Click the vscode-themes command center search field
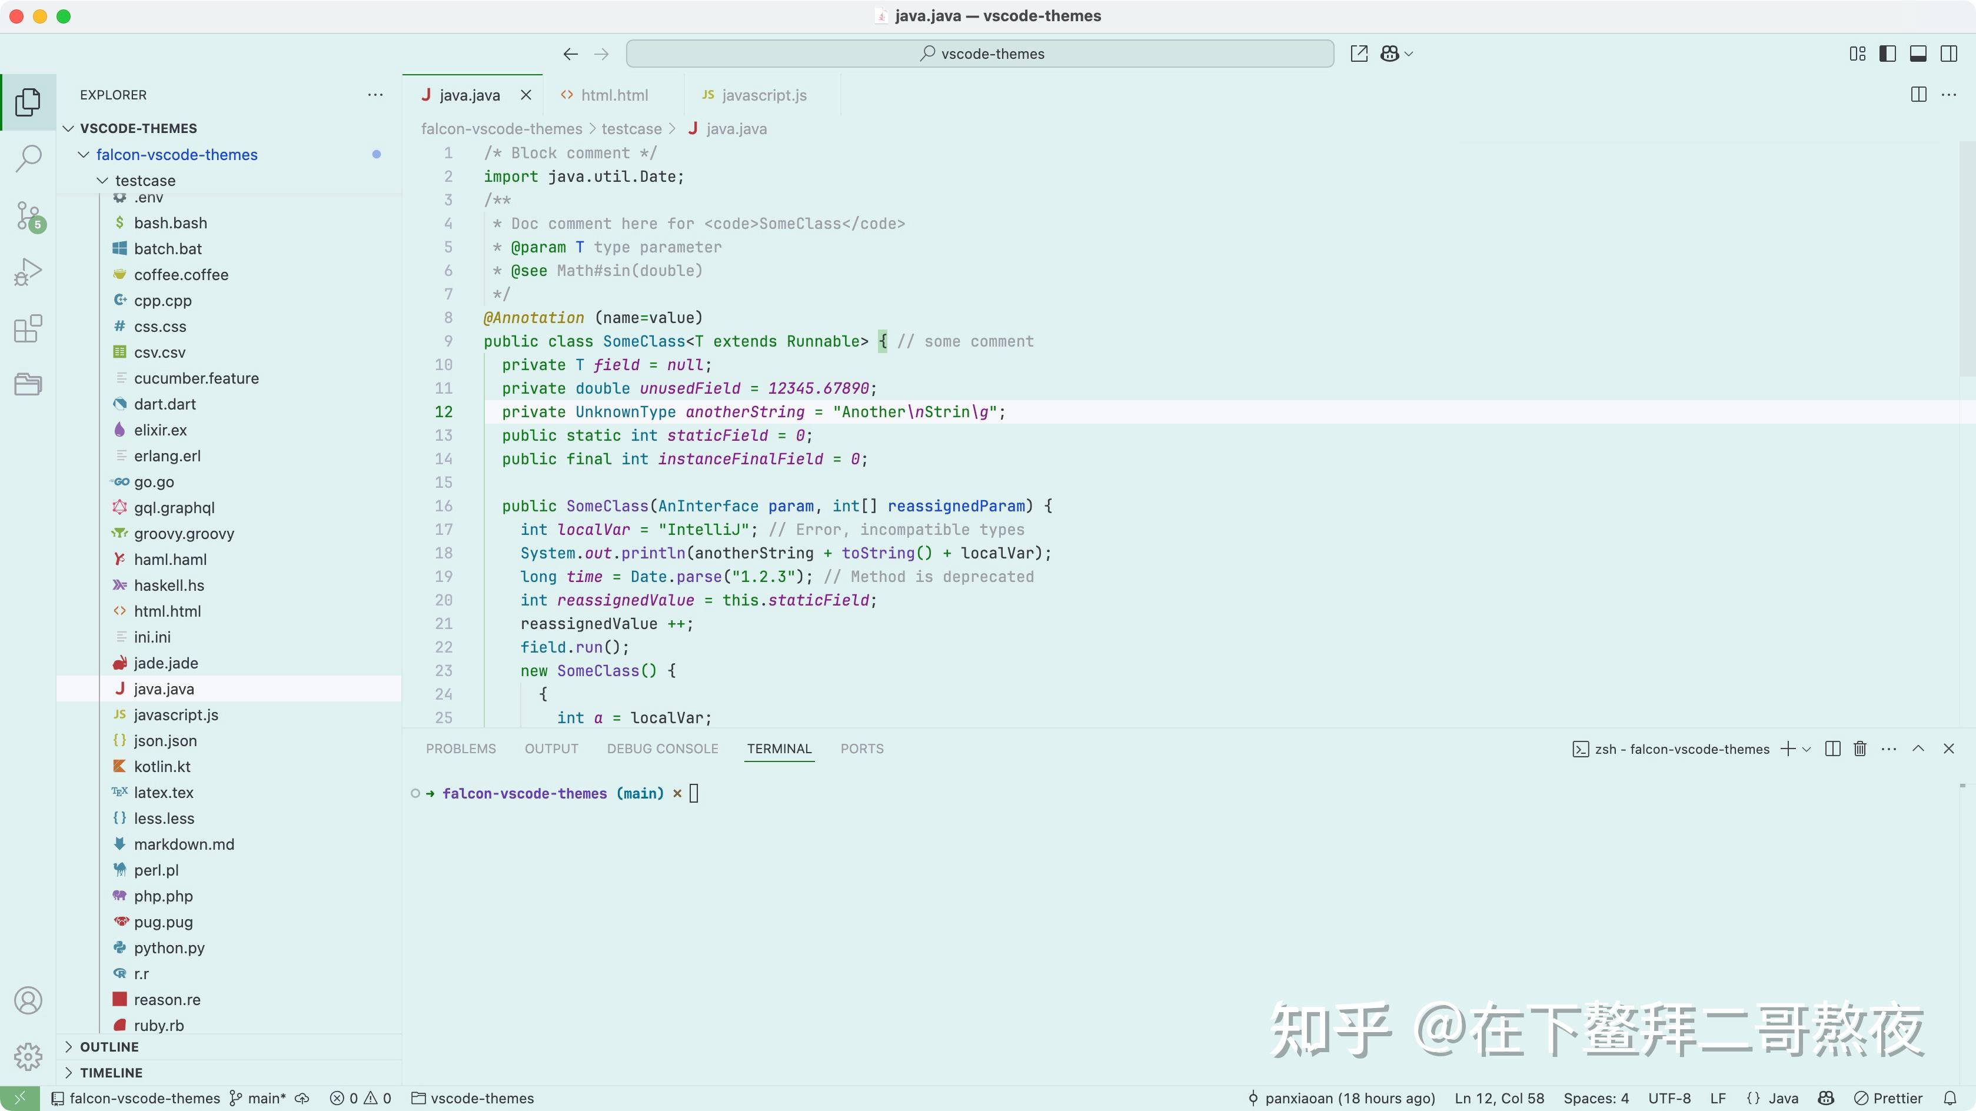1976x1111 pixels. [x=980, y=54]
